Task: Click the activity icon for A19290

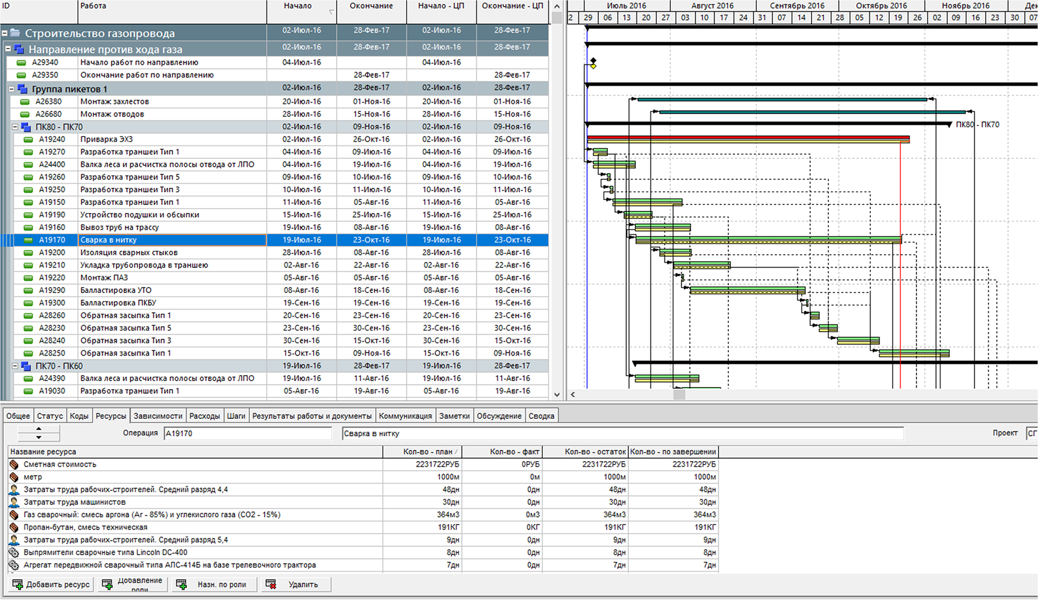Action: 28,290
